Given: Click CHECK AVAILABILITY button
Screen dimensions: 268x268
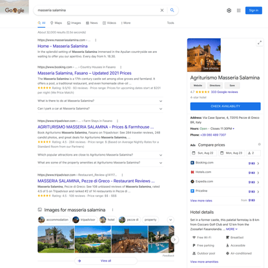Looking at the screenshot, I should (225, 107).
